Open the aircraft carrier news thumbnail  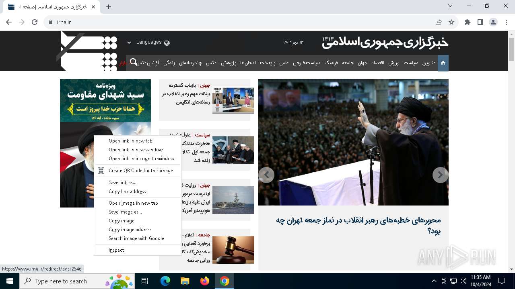233,200
